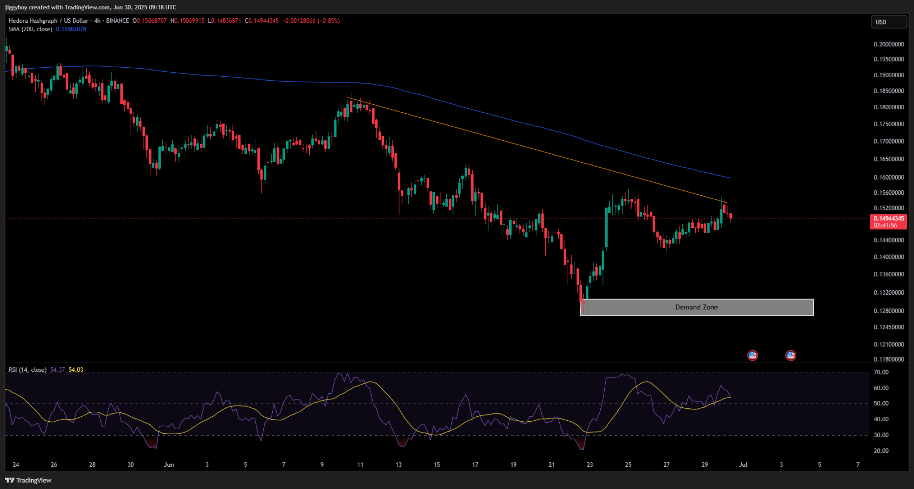The image size is (914, 489).
Task: Open the USD currency selector
Action: click(889, 21)
